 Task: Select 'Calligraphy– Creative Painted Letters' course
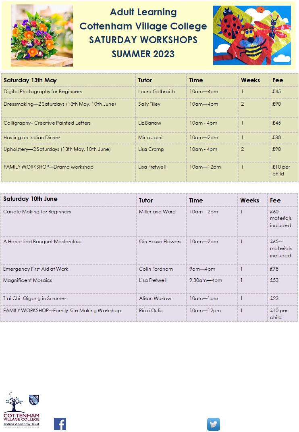(47, 123)
